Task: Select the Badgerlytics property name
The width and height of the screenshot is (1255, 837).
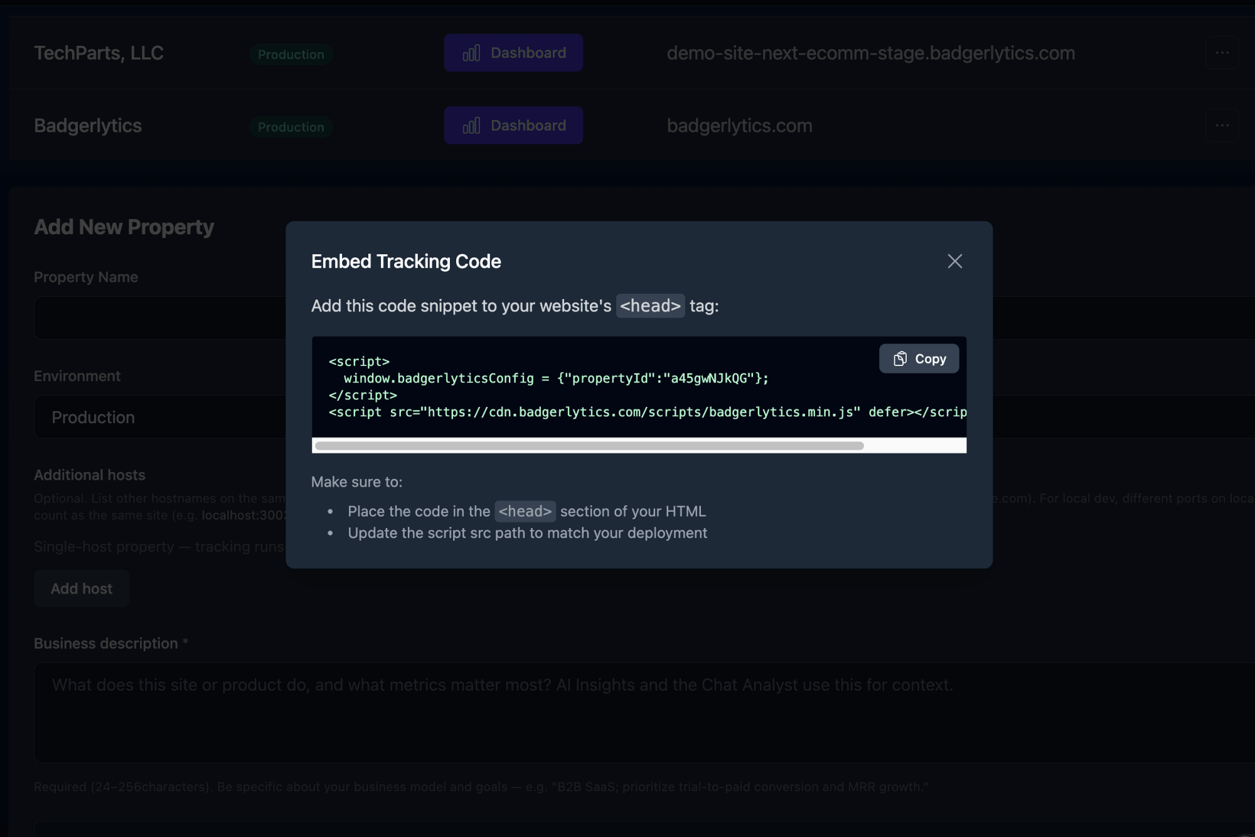Action: (x=88, y=126)
